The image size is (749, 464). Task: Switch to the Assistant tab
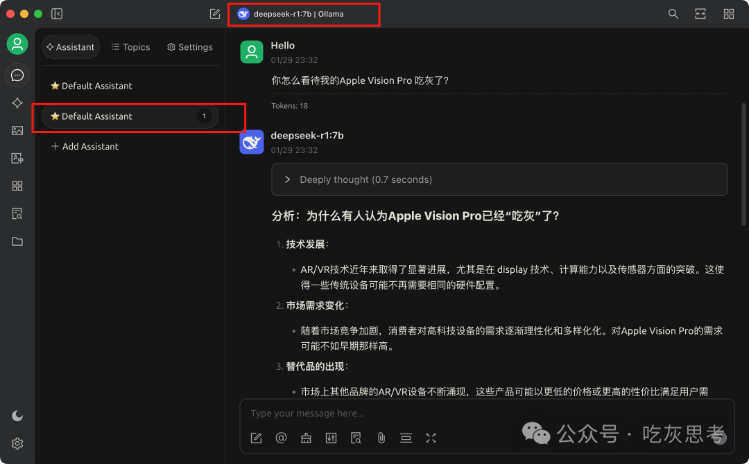click(71, 46)
